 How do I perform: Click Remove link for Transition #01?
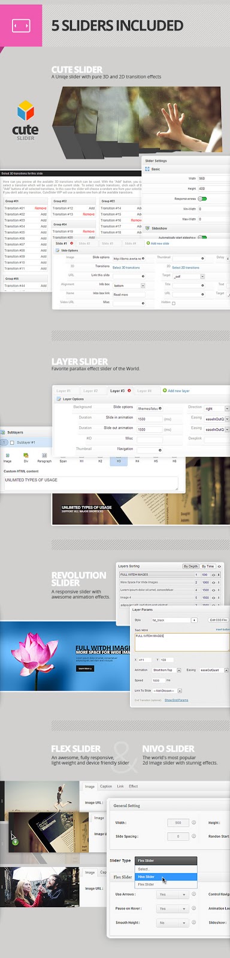click(40, 208)
